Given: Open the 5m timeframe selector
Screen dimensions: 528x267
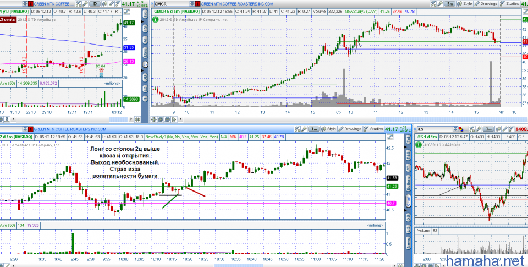Looking at the screenshot, I should click(449, 3).
